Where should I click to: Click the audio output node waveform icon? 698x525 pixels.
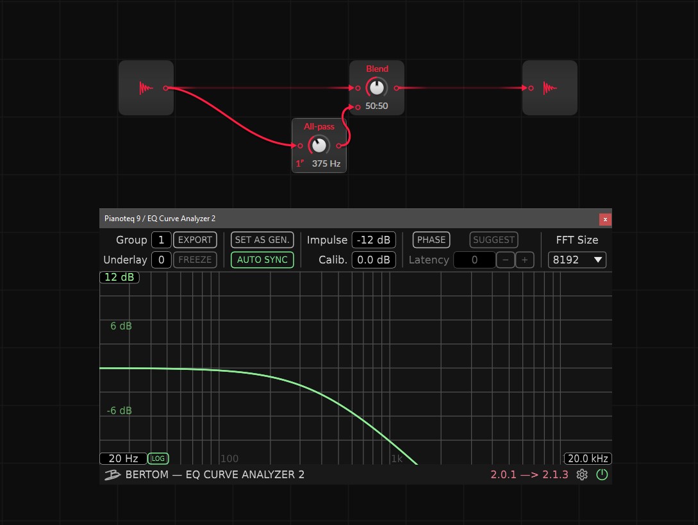550,88
